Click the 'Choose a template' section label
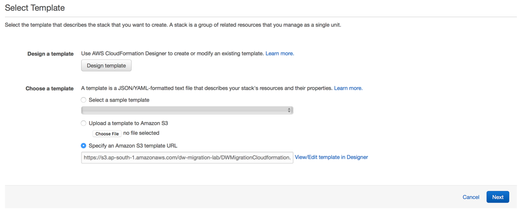Screen dimensions: 523x215 click(50, 89)
